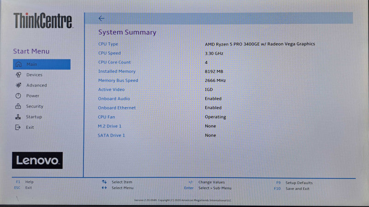Screen dimensions: 369x207
Task: Open the Devices menu
Action: (x=34, y=75)
